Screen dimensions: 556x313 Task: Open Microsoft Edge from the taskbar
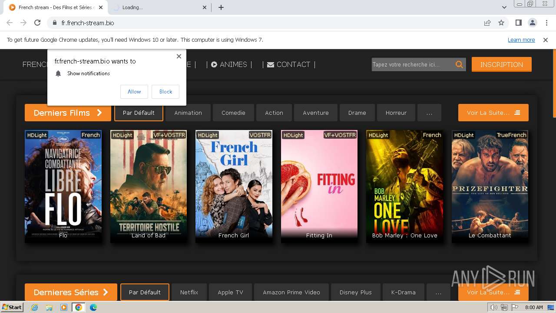93,307
